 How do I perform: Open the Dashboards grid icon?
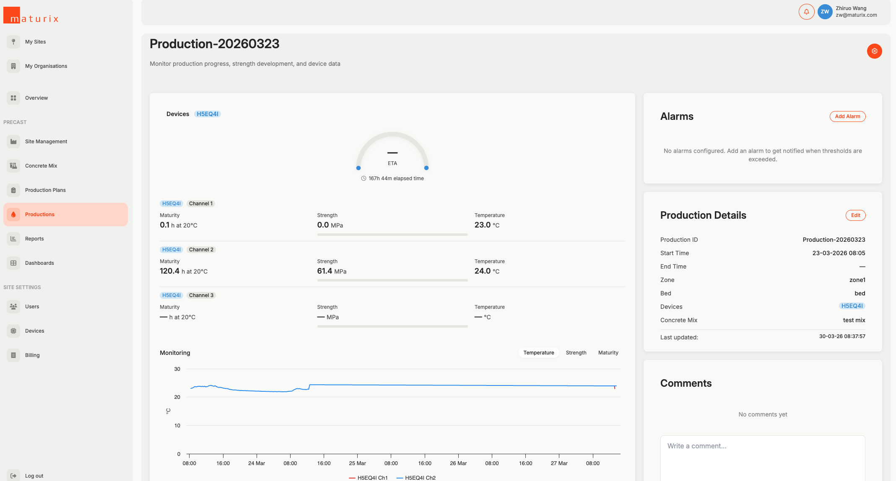click(13, 263)
